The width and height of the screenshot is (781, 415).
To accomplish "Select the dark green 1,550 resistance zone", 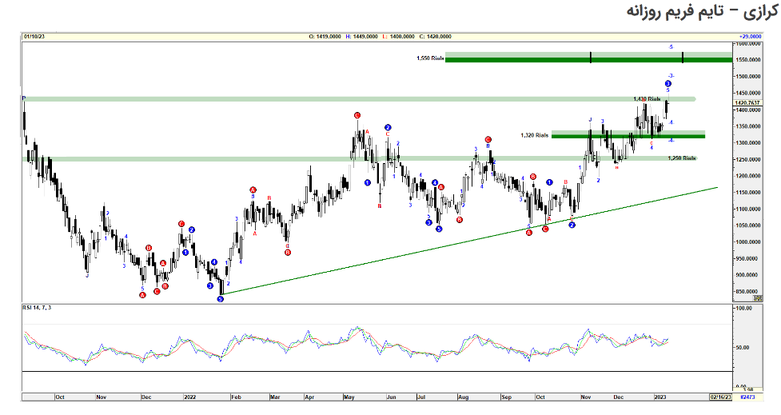I will [588, 58].
